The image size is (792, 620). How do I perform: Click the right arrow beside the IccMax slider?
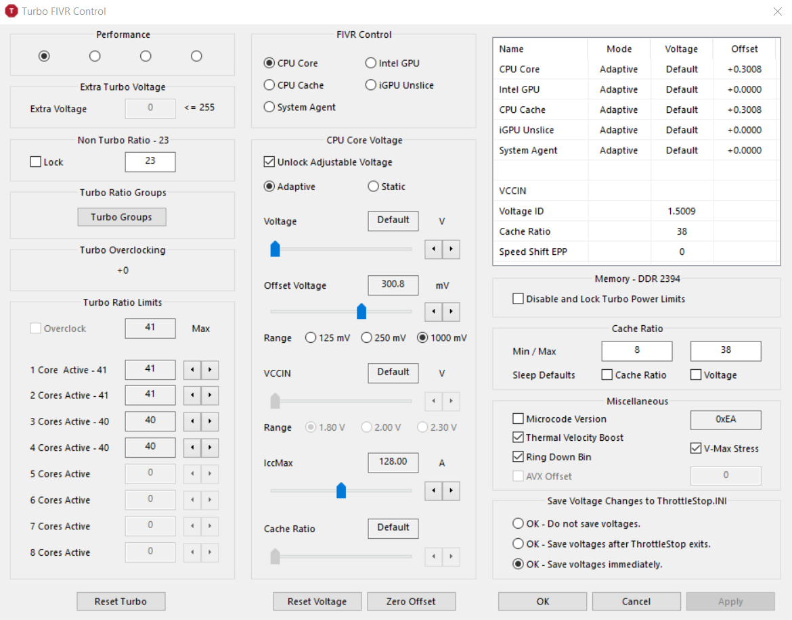(451, 491)
